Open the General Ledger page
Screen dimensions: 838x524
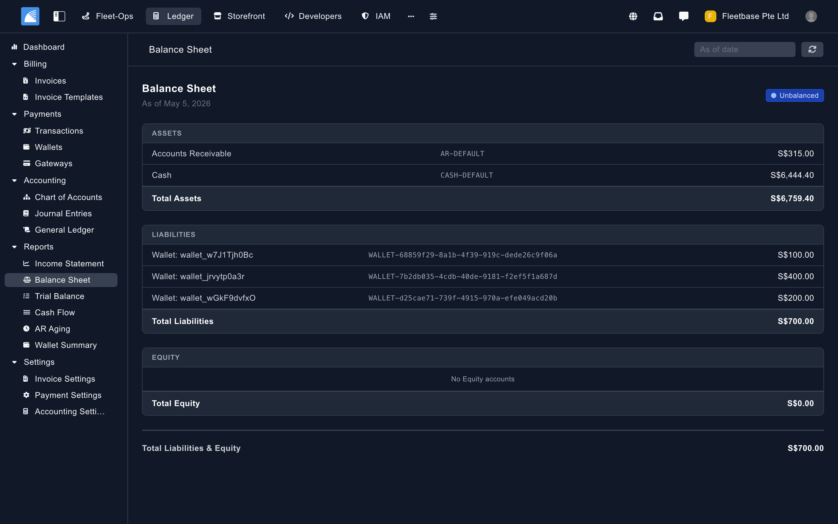click(x=64, y=230)
